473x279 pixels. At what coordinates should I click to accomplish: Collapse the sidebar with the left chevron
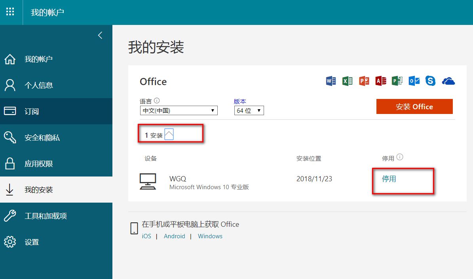click(x=100, y=35)
